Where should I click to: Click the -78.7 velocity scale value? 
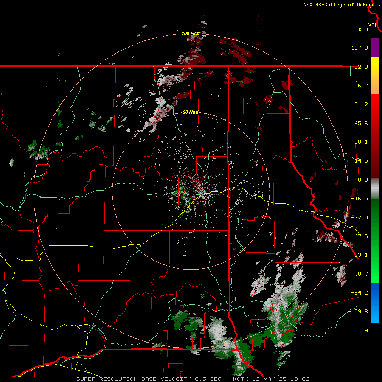click(x=360, y=274)
